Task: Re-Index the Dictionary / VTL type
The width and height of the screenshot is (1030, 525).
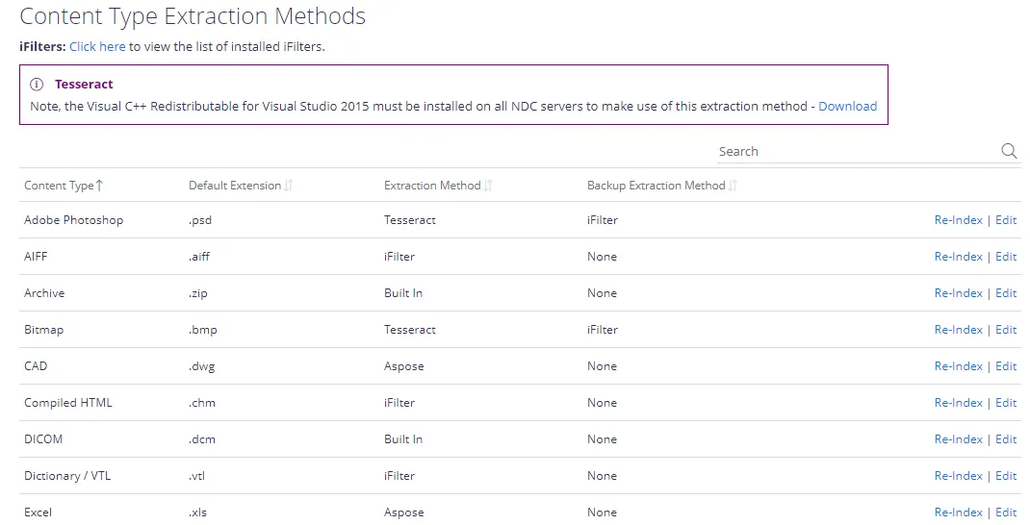Action: click(959, 476)
